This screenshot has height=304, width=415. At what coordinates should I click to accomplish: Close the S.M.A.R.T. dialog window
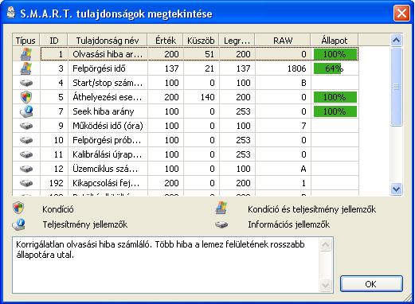pos(401,13)
